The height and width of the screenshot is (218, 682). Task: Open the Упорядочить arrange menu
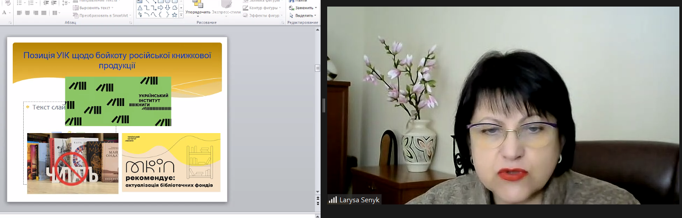pyautogui.click(x=197, y=10)
